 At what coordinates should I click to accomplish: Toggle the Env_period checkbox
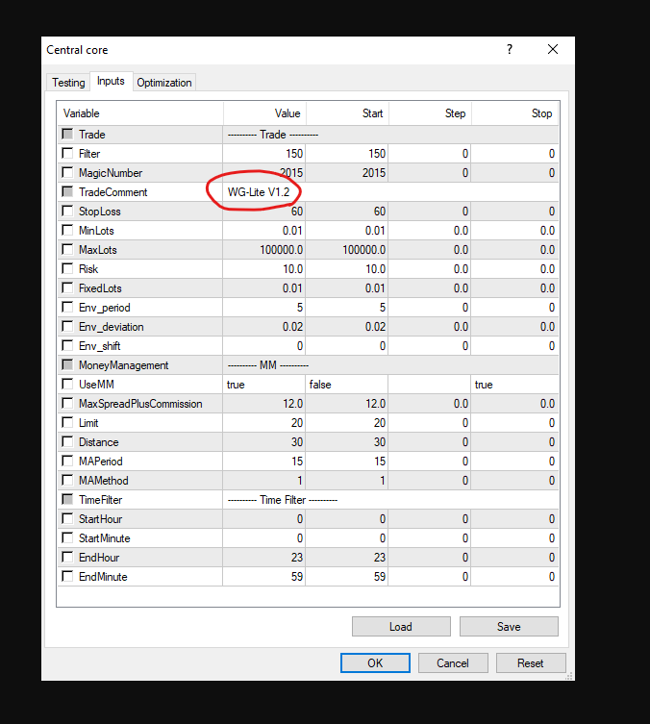[x=67, y=307]
